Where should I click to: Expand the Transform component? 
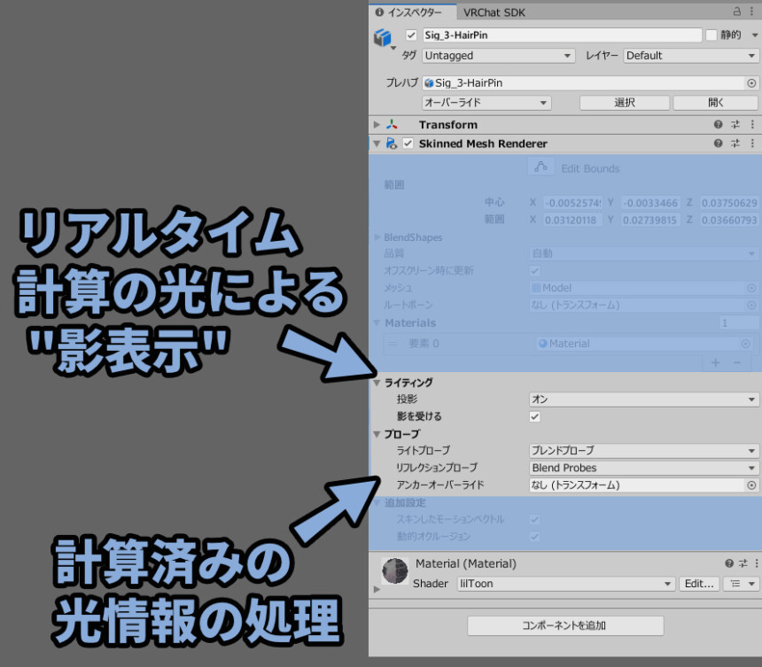(377, 124)
